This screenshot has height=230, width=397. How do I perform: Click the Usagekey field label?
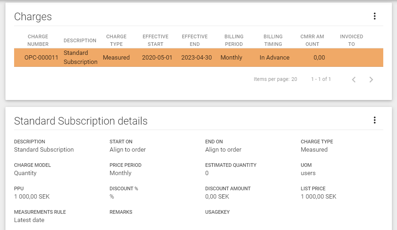pyautogui.click(x=217, y=212)
